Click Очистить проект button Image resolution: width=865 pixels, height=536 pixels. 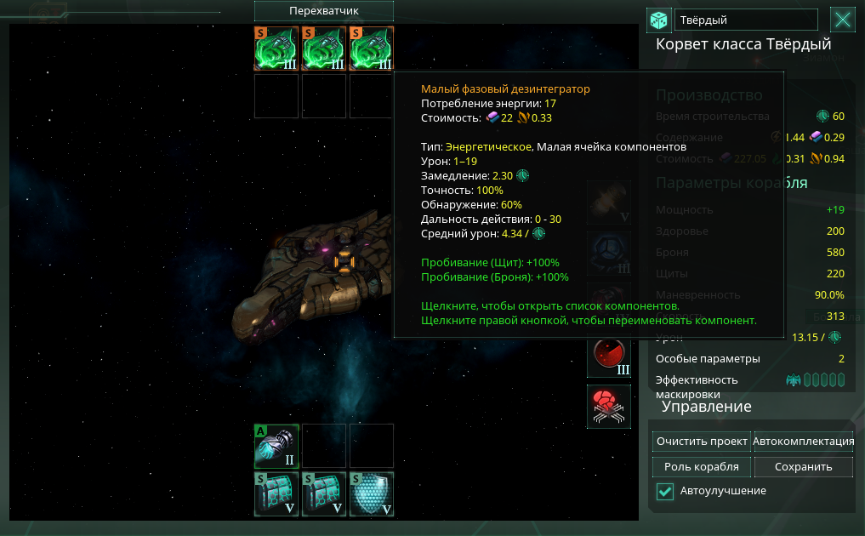point(702,441)
